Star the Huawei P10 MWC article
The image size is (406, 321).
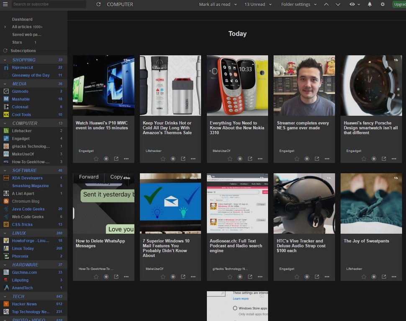[96, 159]
